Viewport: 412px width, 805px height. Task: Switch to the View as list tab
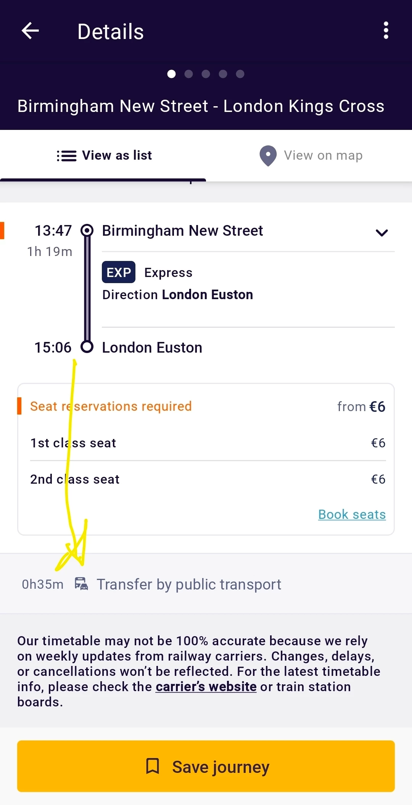click(x=104, y=155)
